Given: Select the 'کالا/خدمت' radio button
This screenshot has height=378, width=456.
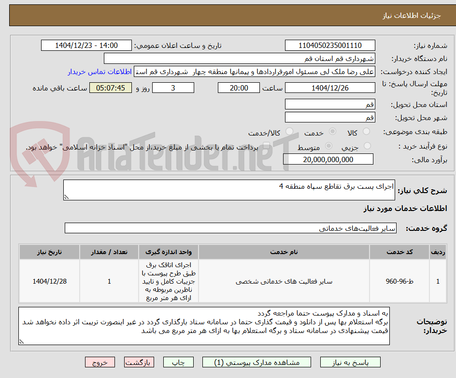Looking at the screenshot, I should point(289,132).
